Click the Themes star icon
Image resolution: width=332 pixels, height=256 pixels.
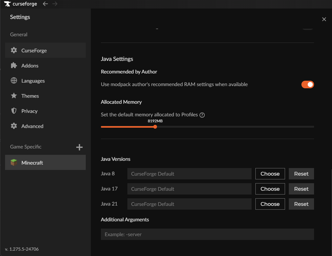pos(14,96)
